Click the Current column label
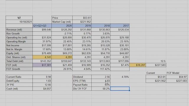Screen dimensions: 189x106 tap(156, 73)
